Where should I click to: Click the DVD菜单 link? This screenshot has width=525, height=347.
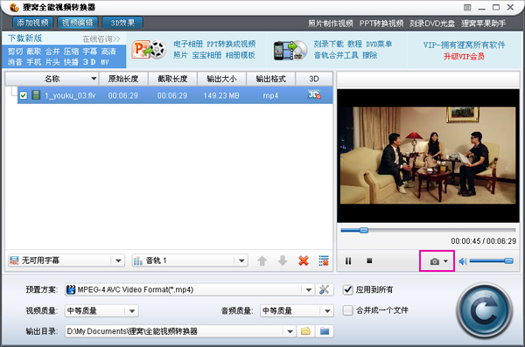(x=379, y=44)
